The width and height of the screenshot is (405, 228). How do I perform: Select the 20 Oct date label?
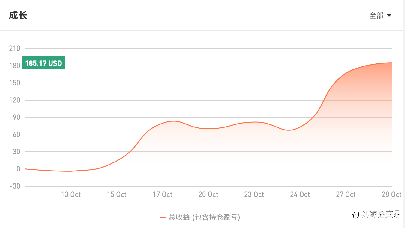208,194
